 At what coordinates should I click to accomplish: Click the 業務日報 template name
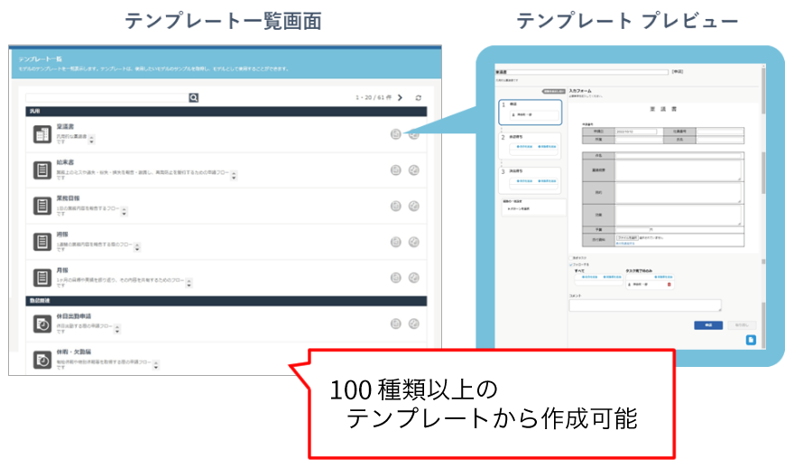tap(68, 198)
